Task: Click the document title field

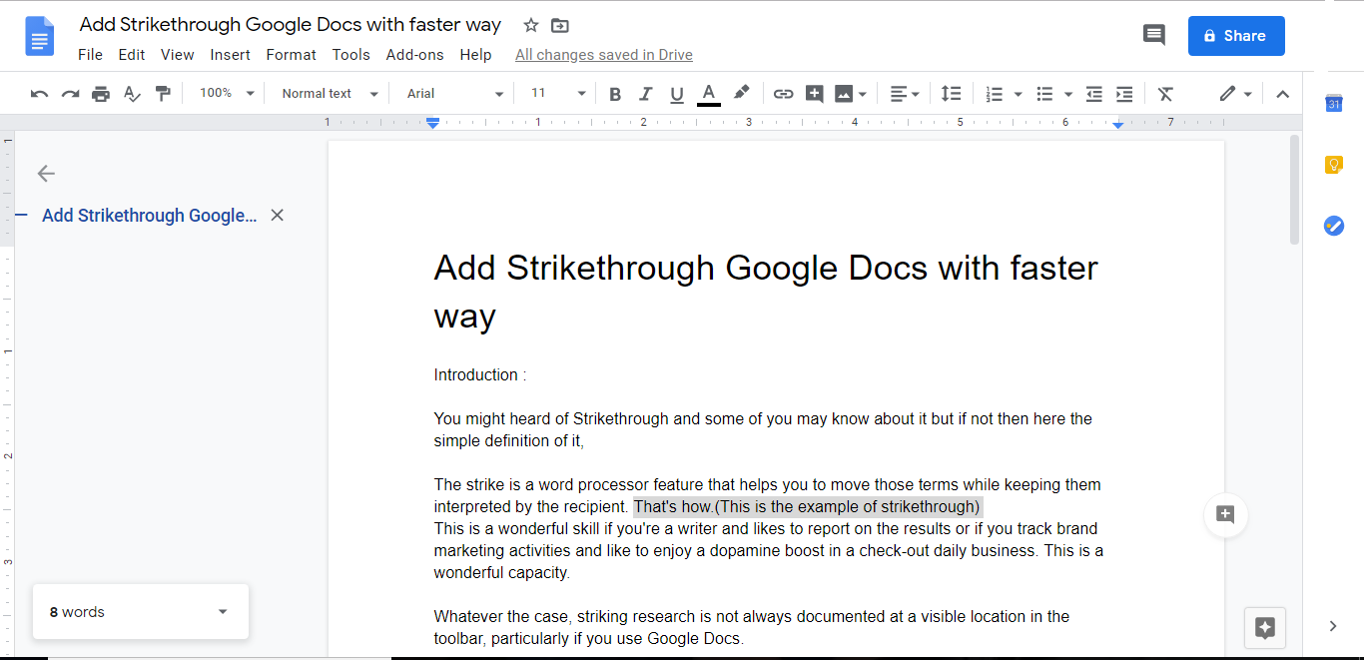Action: click(291, 25)
